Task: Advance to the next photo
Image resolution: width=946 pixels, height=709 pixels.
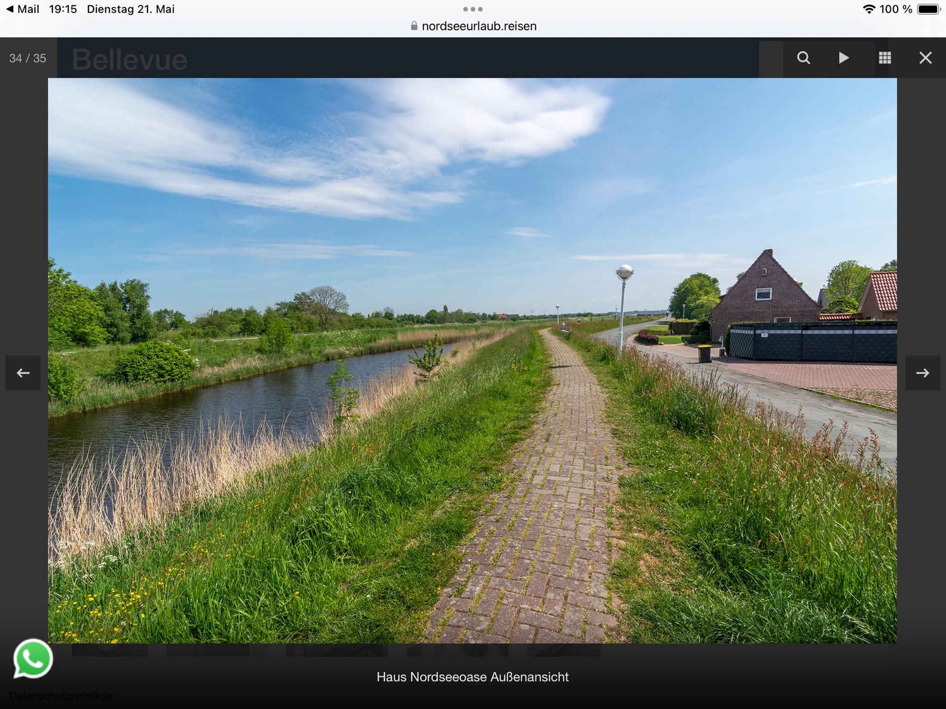Action: tap(922, 373)
